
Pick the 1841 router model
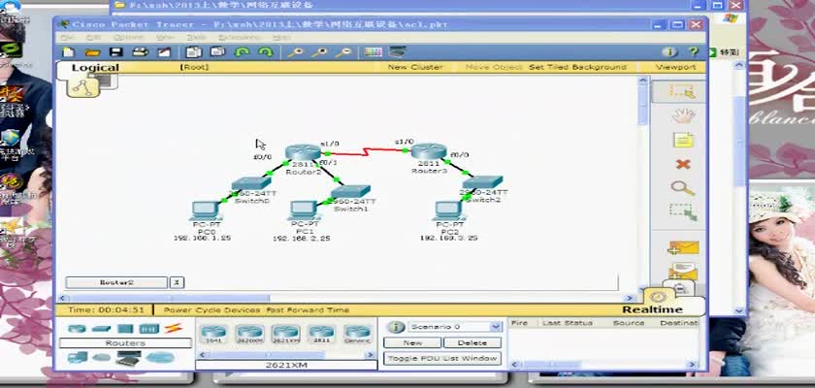pyautogui.click(x=213, y=334)
